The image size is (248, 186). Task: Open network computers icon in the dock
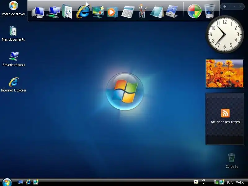pos(53,12)
